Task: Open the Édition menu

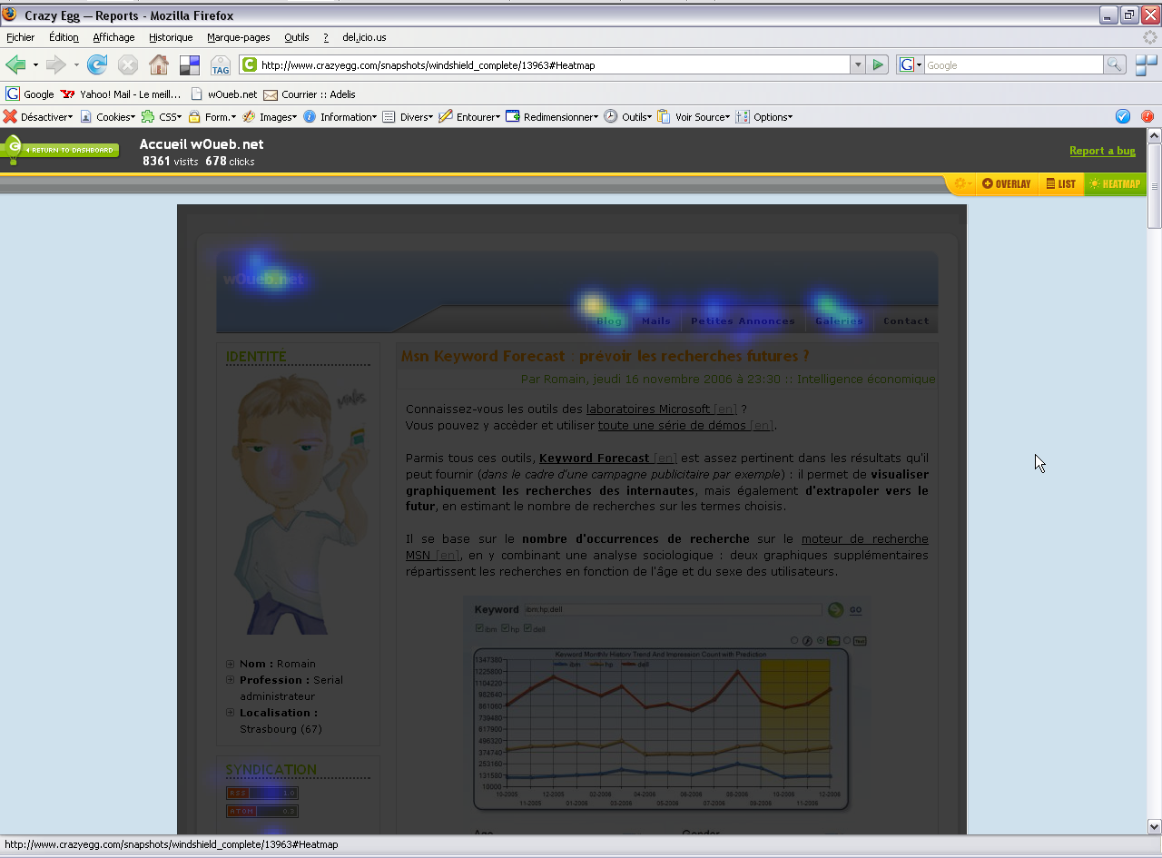Action: 64,37
